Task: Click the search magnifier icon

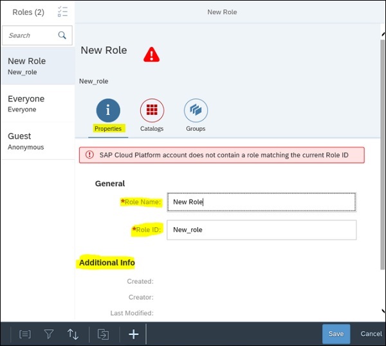Action: coord(62,35)
